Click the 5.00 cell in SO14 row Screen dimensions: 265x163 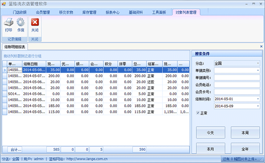point(96,94)
